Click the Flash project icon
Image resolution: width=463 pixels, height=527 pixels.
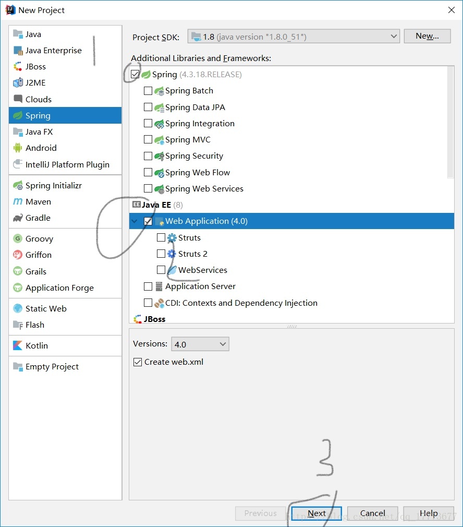pos(17,325)
